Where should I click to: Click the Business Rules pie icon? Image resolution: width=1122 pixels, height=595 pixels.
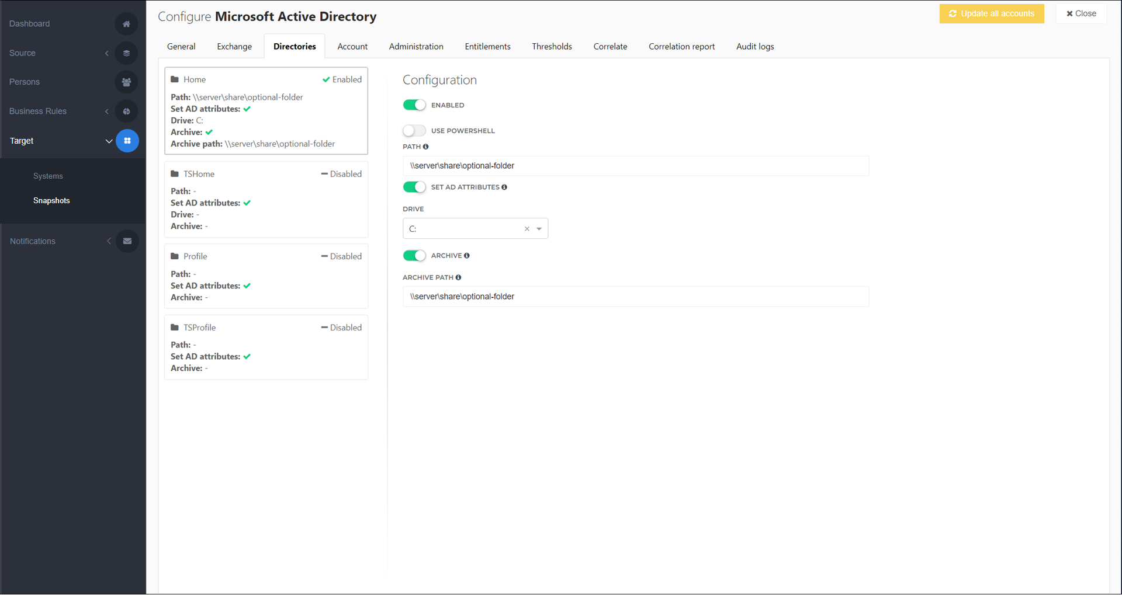[x=126, y=112]
